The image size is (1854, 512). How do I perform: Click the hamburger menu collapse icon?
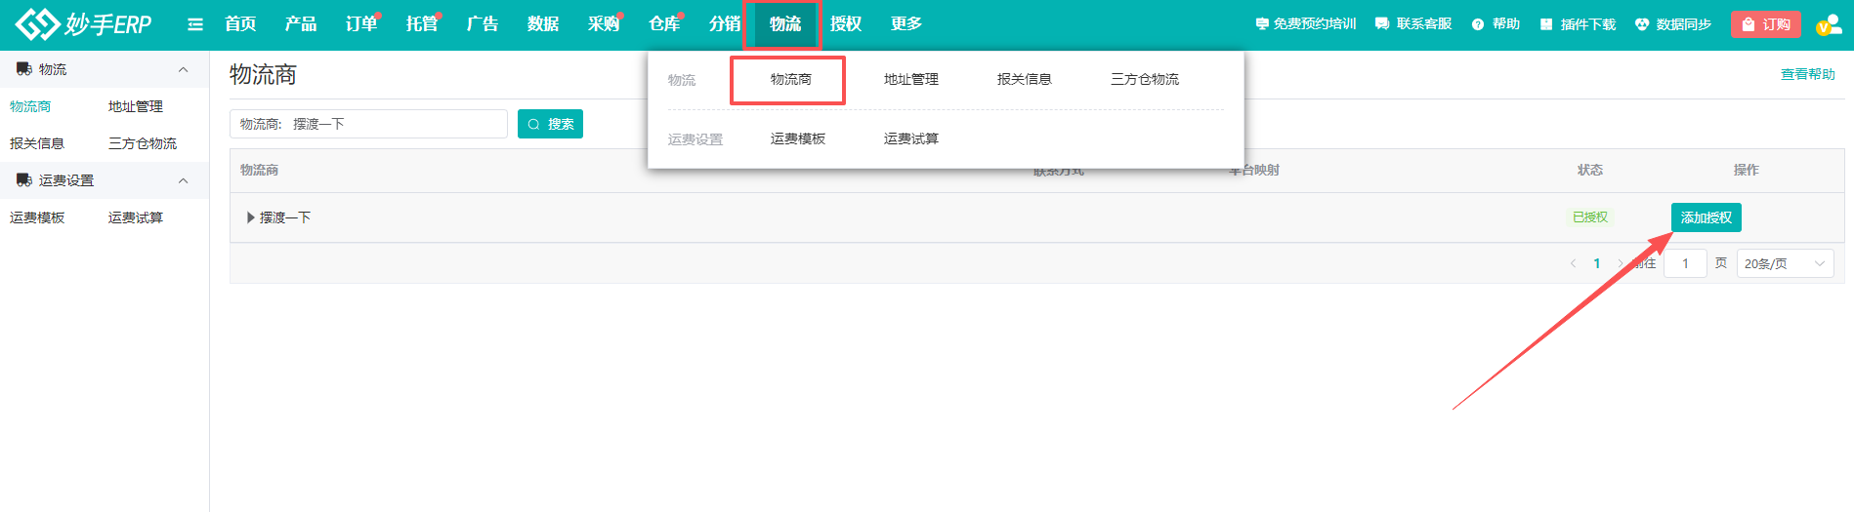click(x=195, y=24)
